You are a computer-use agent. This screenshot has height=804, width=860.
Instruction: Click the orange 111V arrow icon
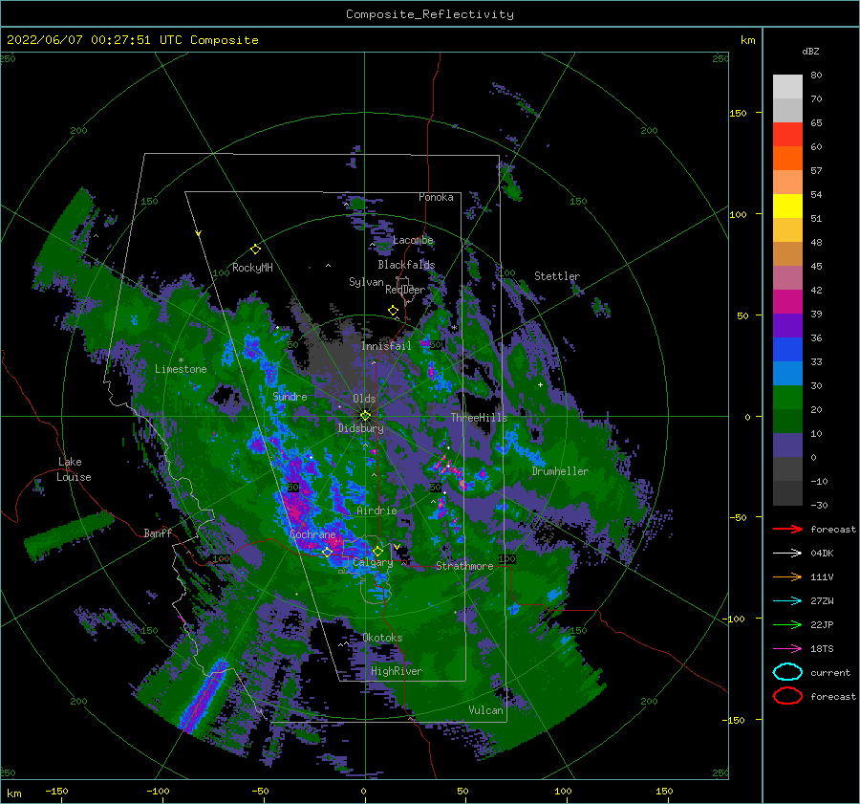coord(787,576)
